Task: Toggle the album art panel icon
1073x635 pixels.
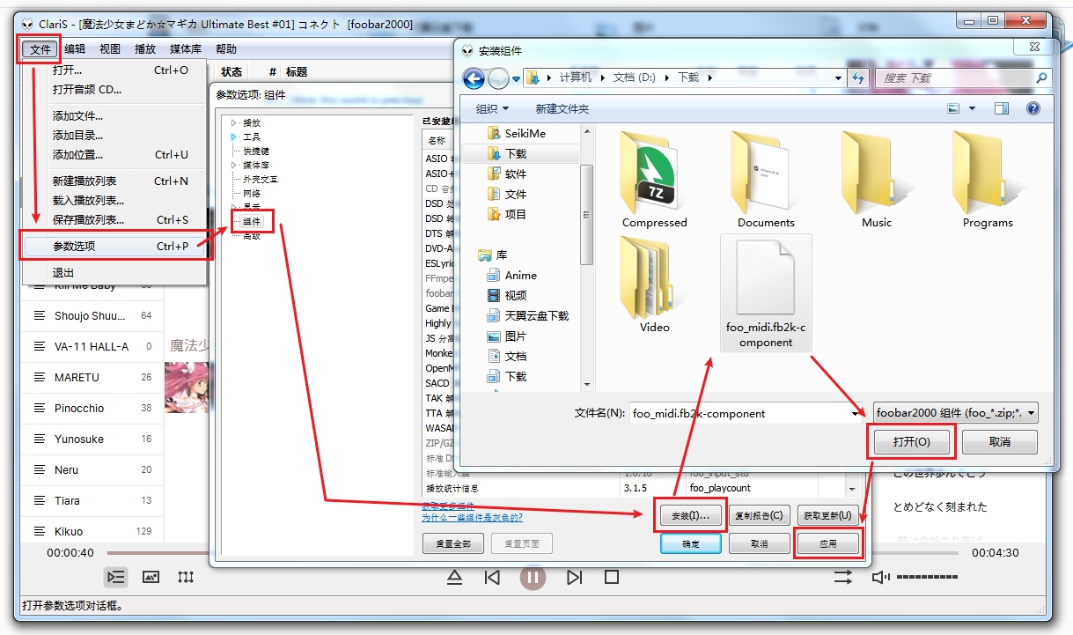Action: (x=151, y=578)
